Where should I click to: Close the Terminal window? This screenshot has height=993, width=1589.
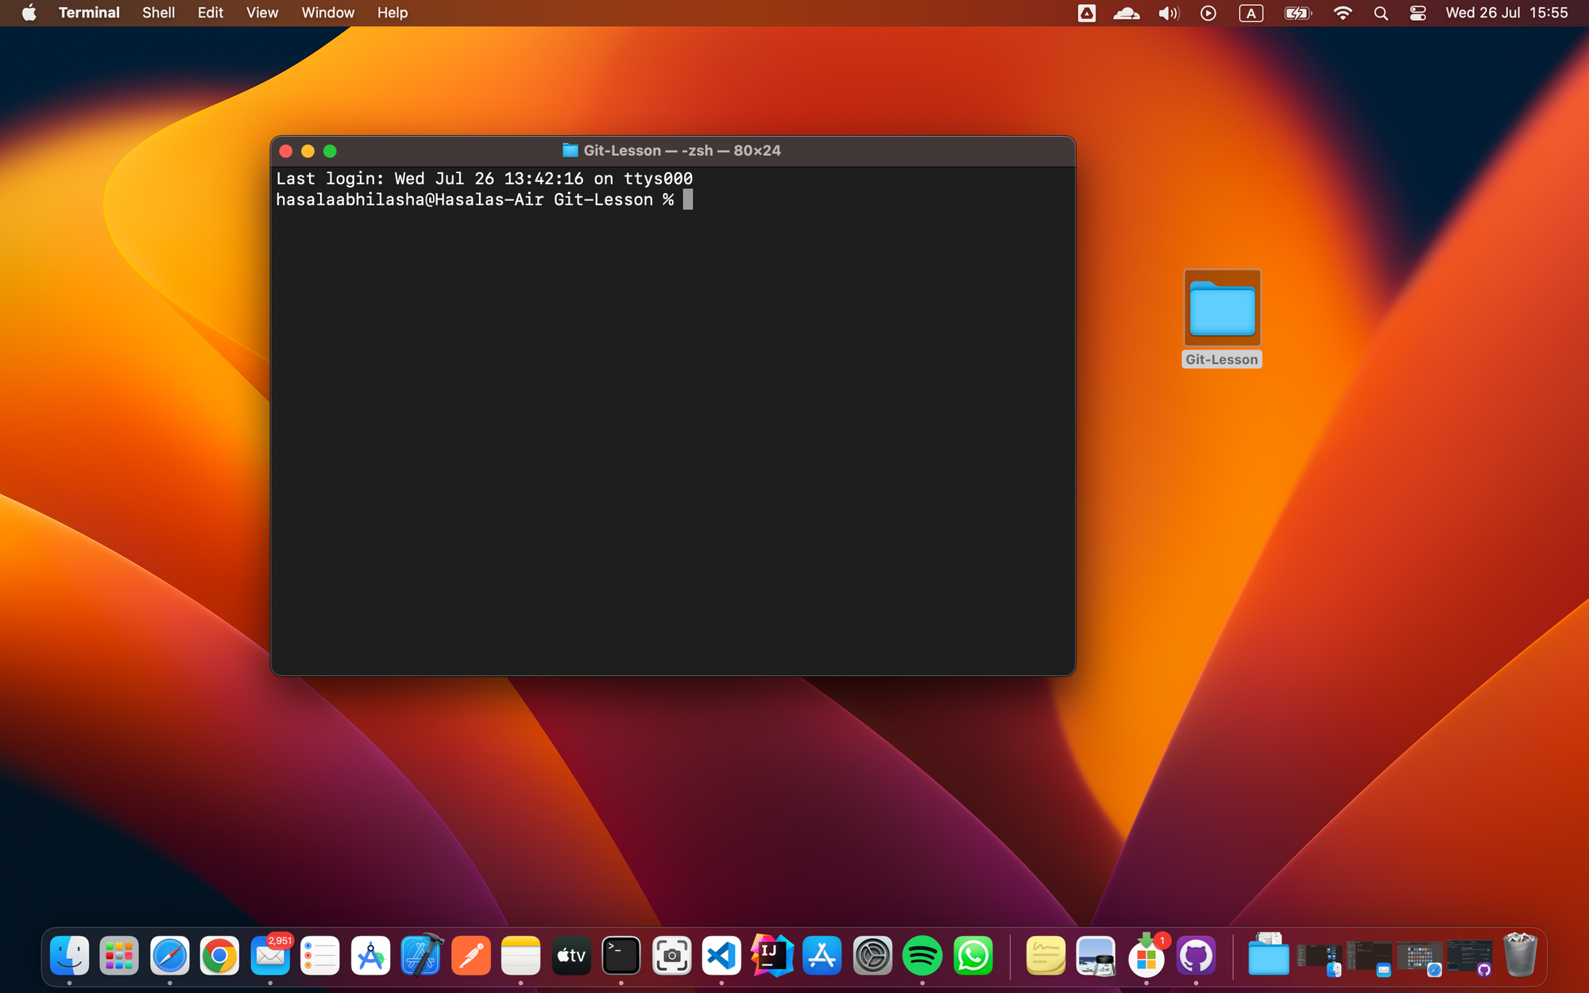(x=286, y=151)
